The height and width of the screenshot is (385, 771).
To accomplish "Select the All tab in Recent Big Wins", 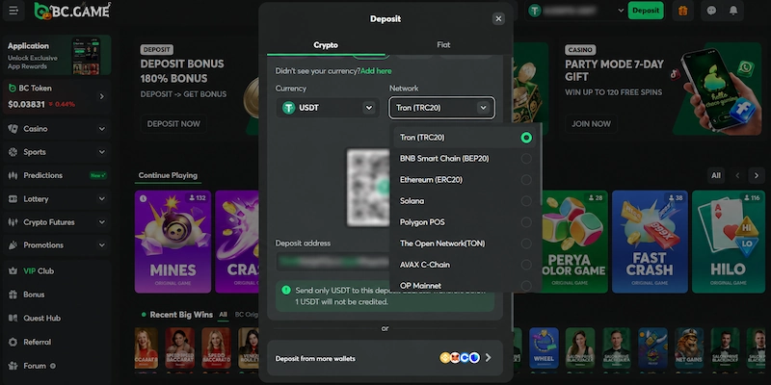I will coord(224,315).
